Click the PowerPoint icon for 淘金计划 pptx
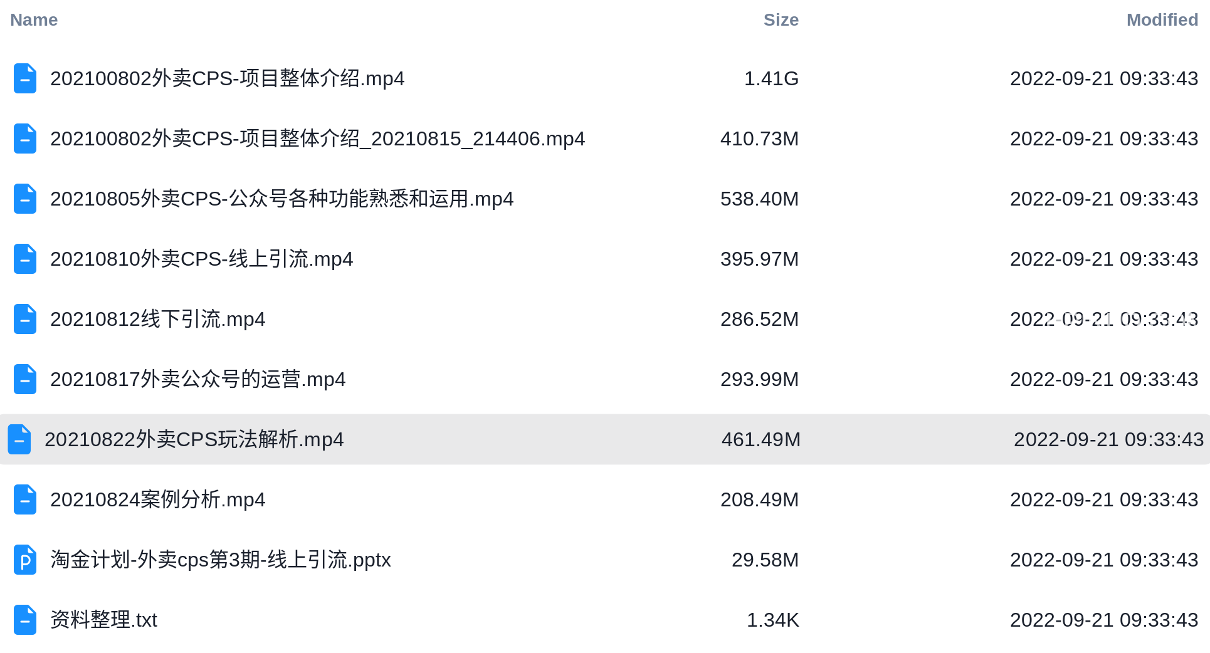Viewport: 1210px width, 653px height. [x=25, y=560]
